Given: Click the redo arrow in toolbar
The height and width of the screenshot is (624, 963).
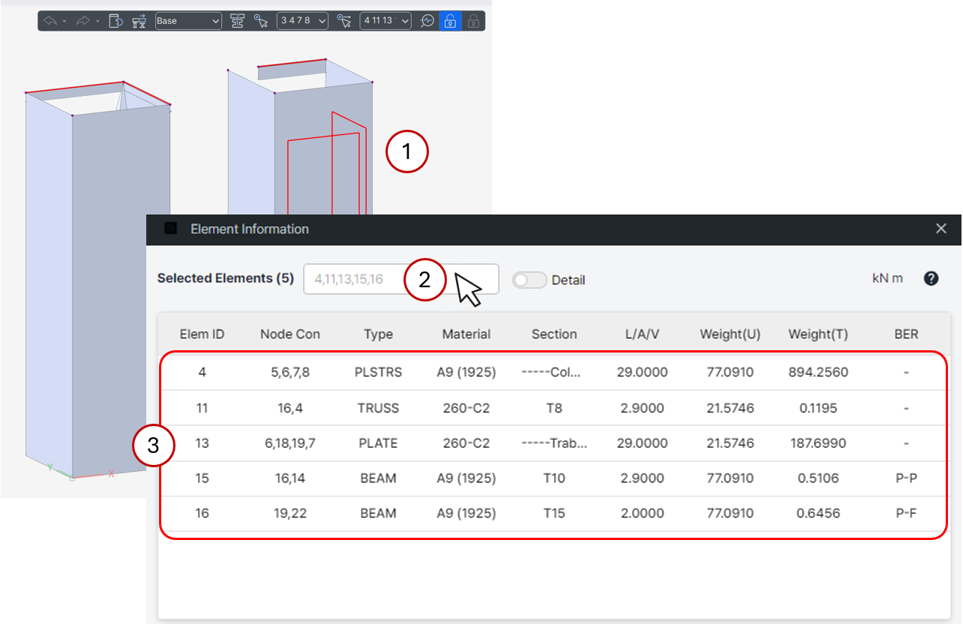Looking at the screenshot, I should point(82,21).
